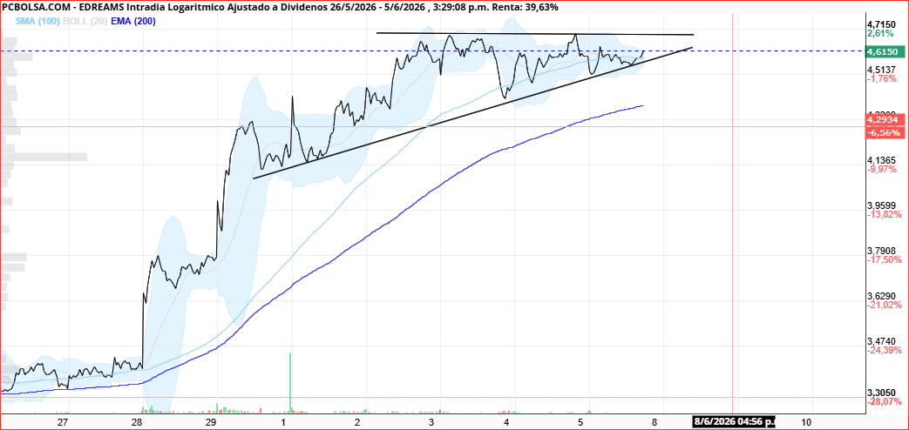
Task: Click the dark blue EMA 200 curve end
Action: tap(643, 105)
